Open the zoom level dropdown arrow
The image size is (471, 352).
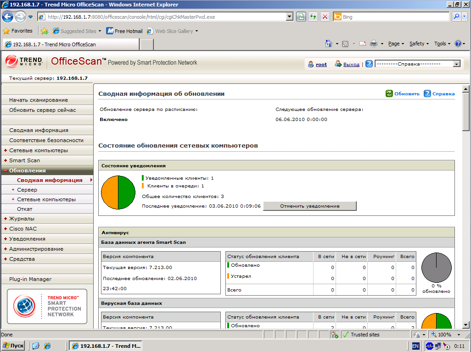459,335
